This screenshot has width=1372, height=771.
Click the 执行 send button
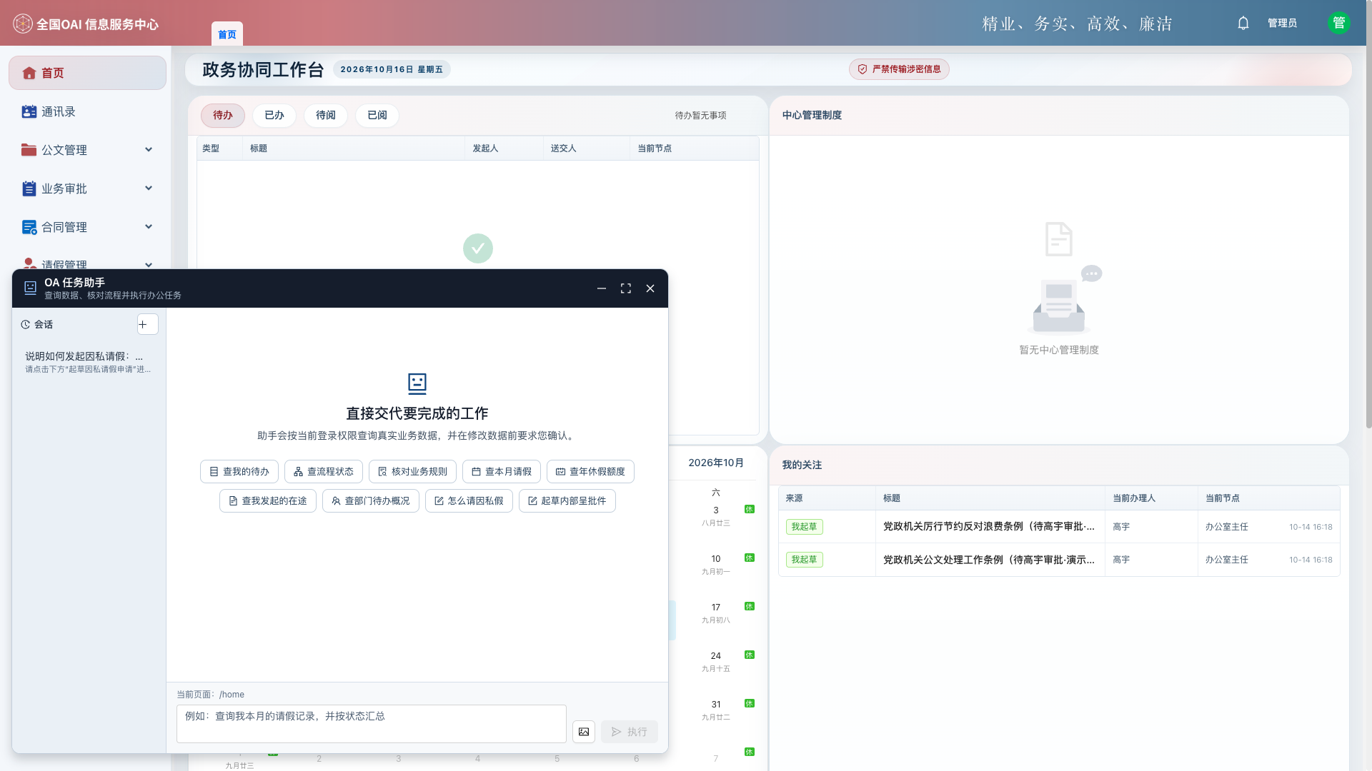(x=630, y=732)
